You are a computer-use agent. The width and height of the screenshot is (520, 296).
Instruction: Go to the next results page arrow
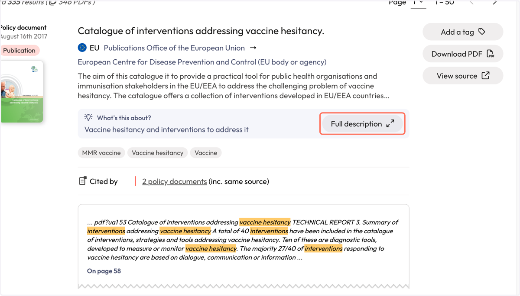click(494, 3)
